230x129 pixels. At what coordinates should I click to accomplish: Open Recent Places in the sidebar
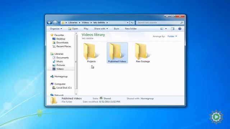tap(64, 46)
